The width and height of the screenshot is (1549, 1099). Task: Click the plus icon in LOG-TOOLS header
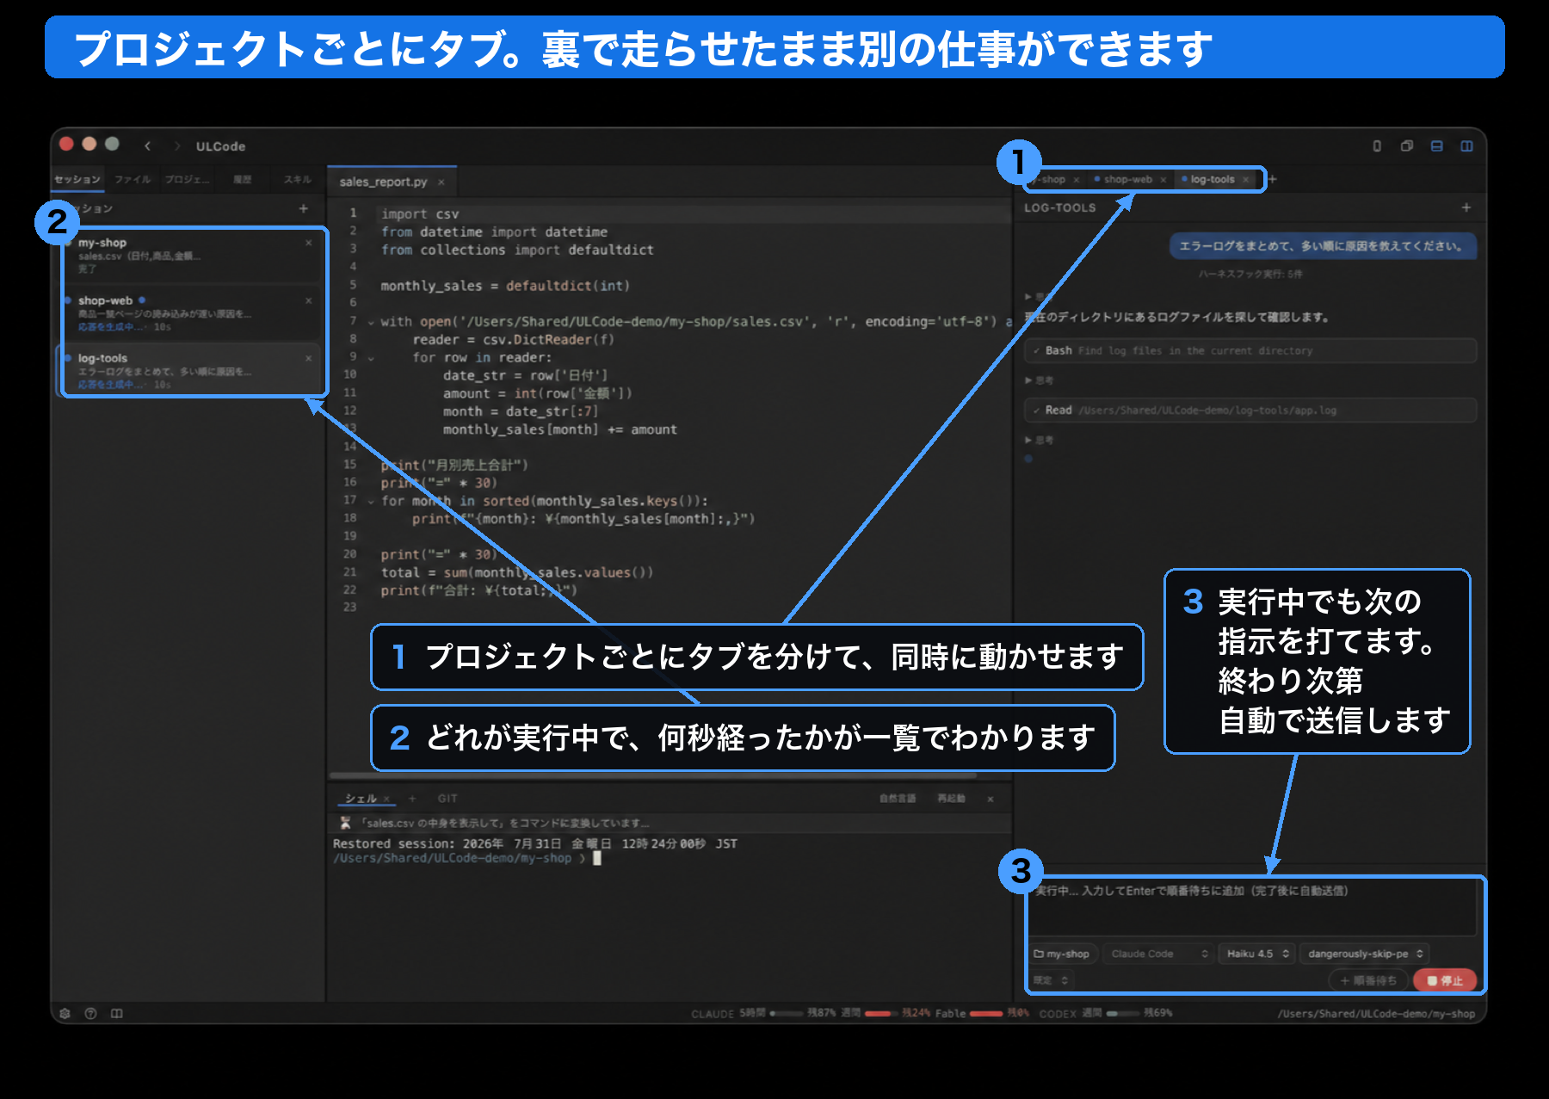1466,207
